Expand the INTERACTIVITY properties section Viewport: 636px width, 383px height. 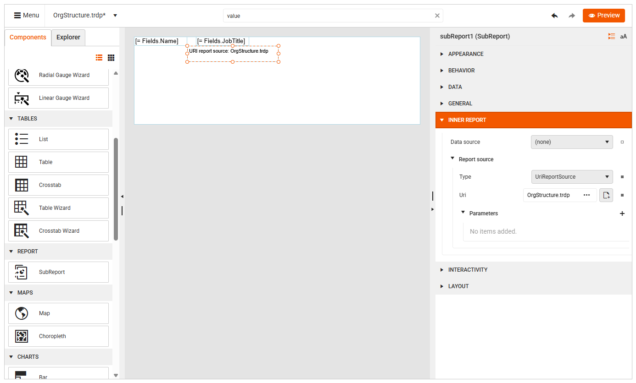pyautogui.click(x=534, y=270)
